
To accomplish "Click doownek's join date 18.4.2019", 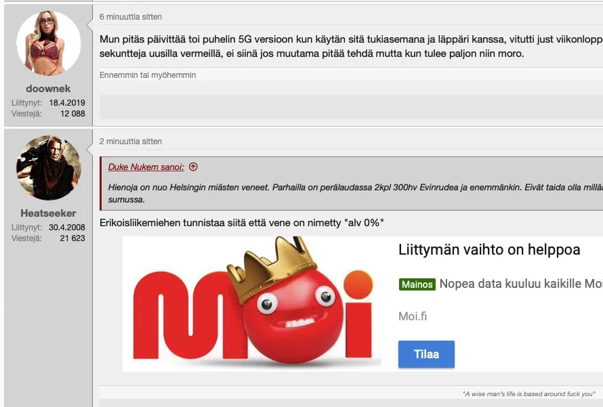I will point(67,103).
